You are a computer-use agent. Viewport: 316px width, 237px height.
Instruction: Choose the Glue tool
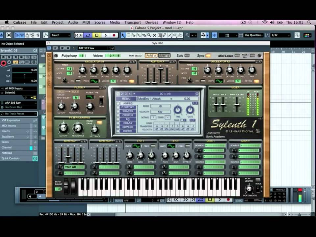point(139,35)
